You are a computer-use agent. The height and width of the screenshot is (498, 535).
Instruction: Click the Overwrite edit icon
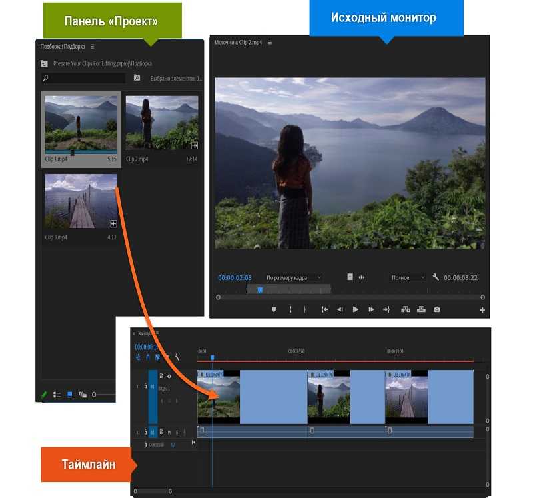(x=421, y=309)
